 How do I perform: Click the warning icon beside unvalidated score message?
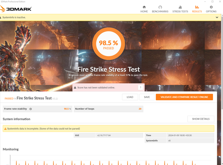point(75,87)
